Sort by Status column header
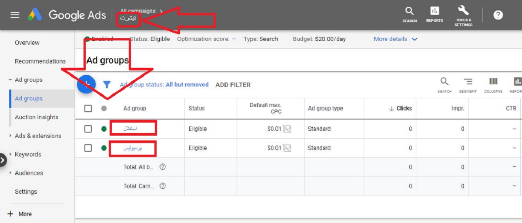This screenshot has height=223, width=522. click(197, 108)
